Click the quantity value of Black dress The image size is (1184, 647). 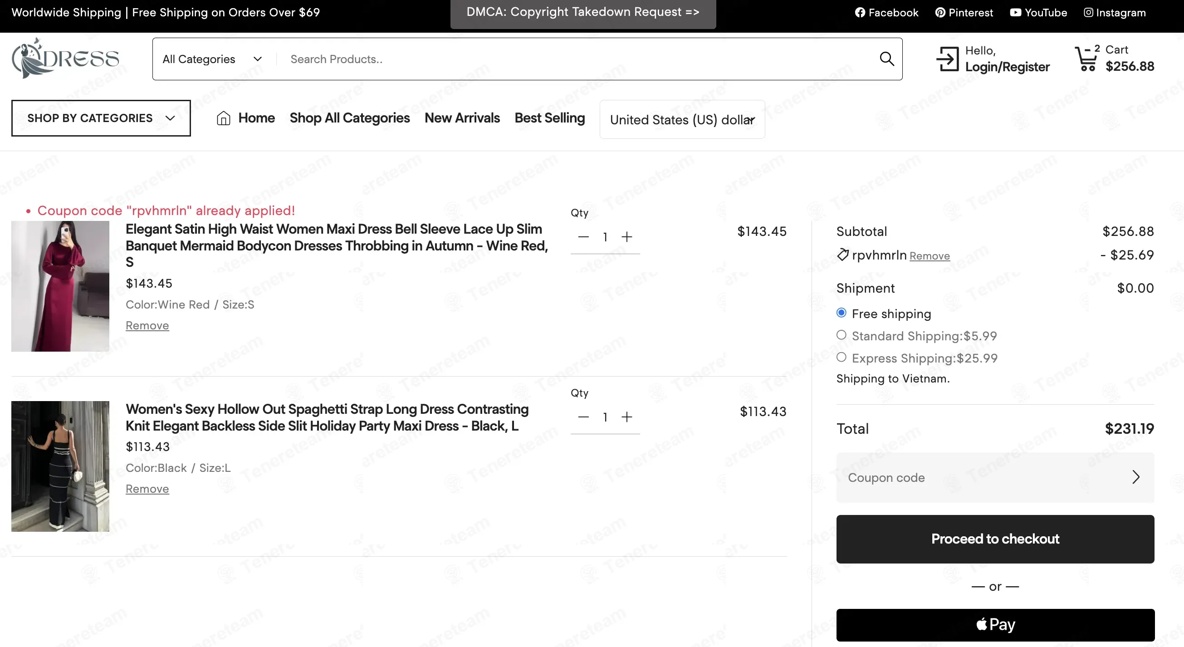pyautogui.click(x=605, y=417)
